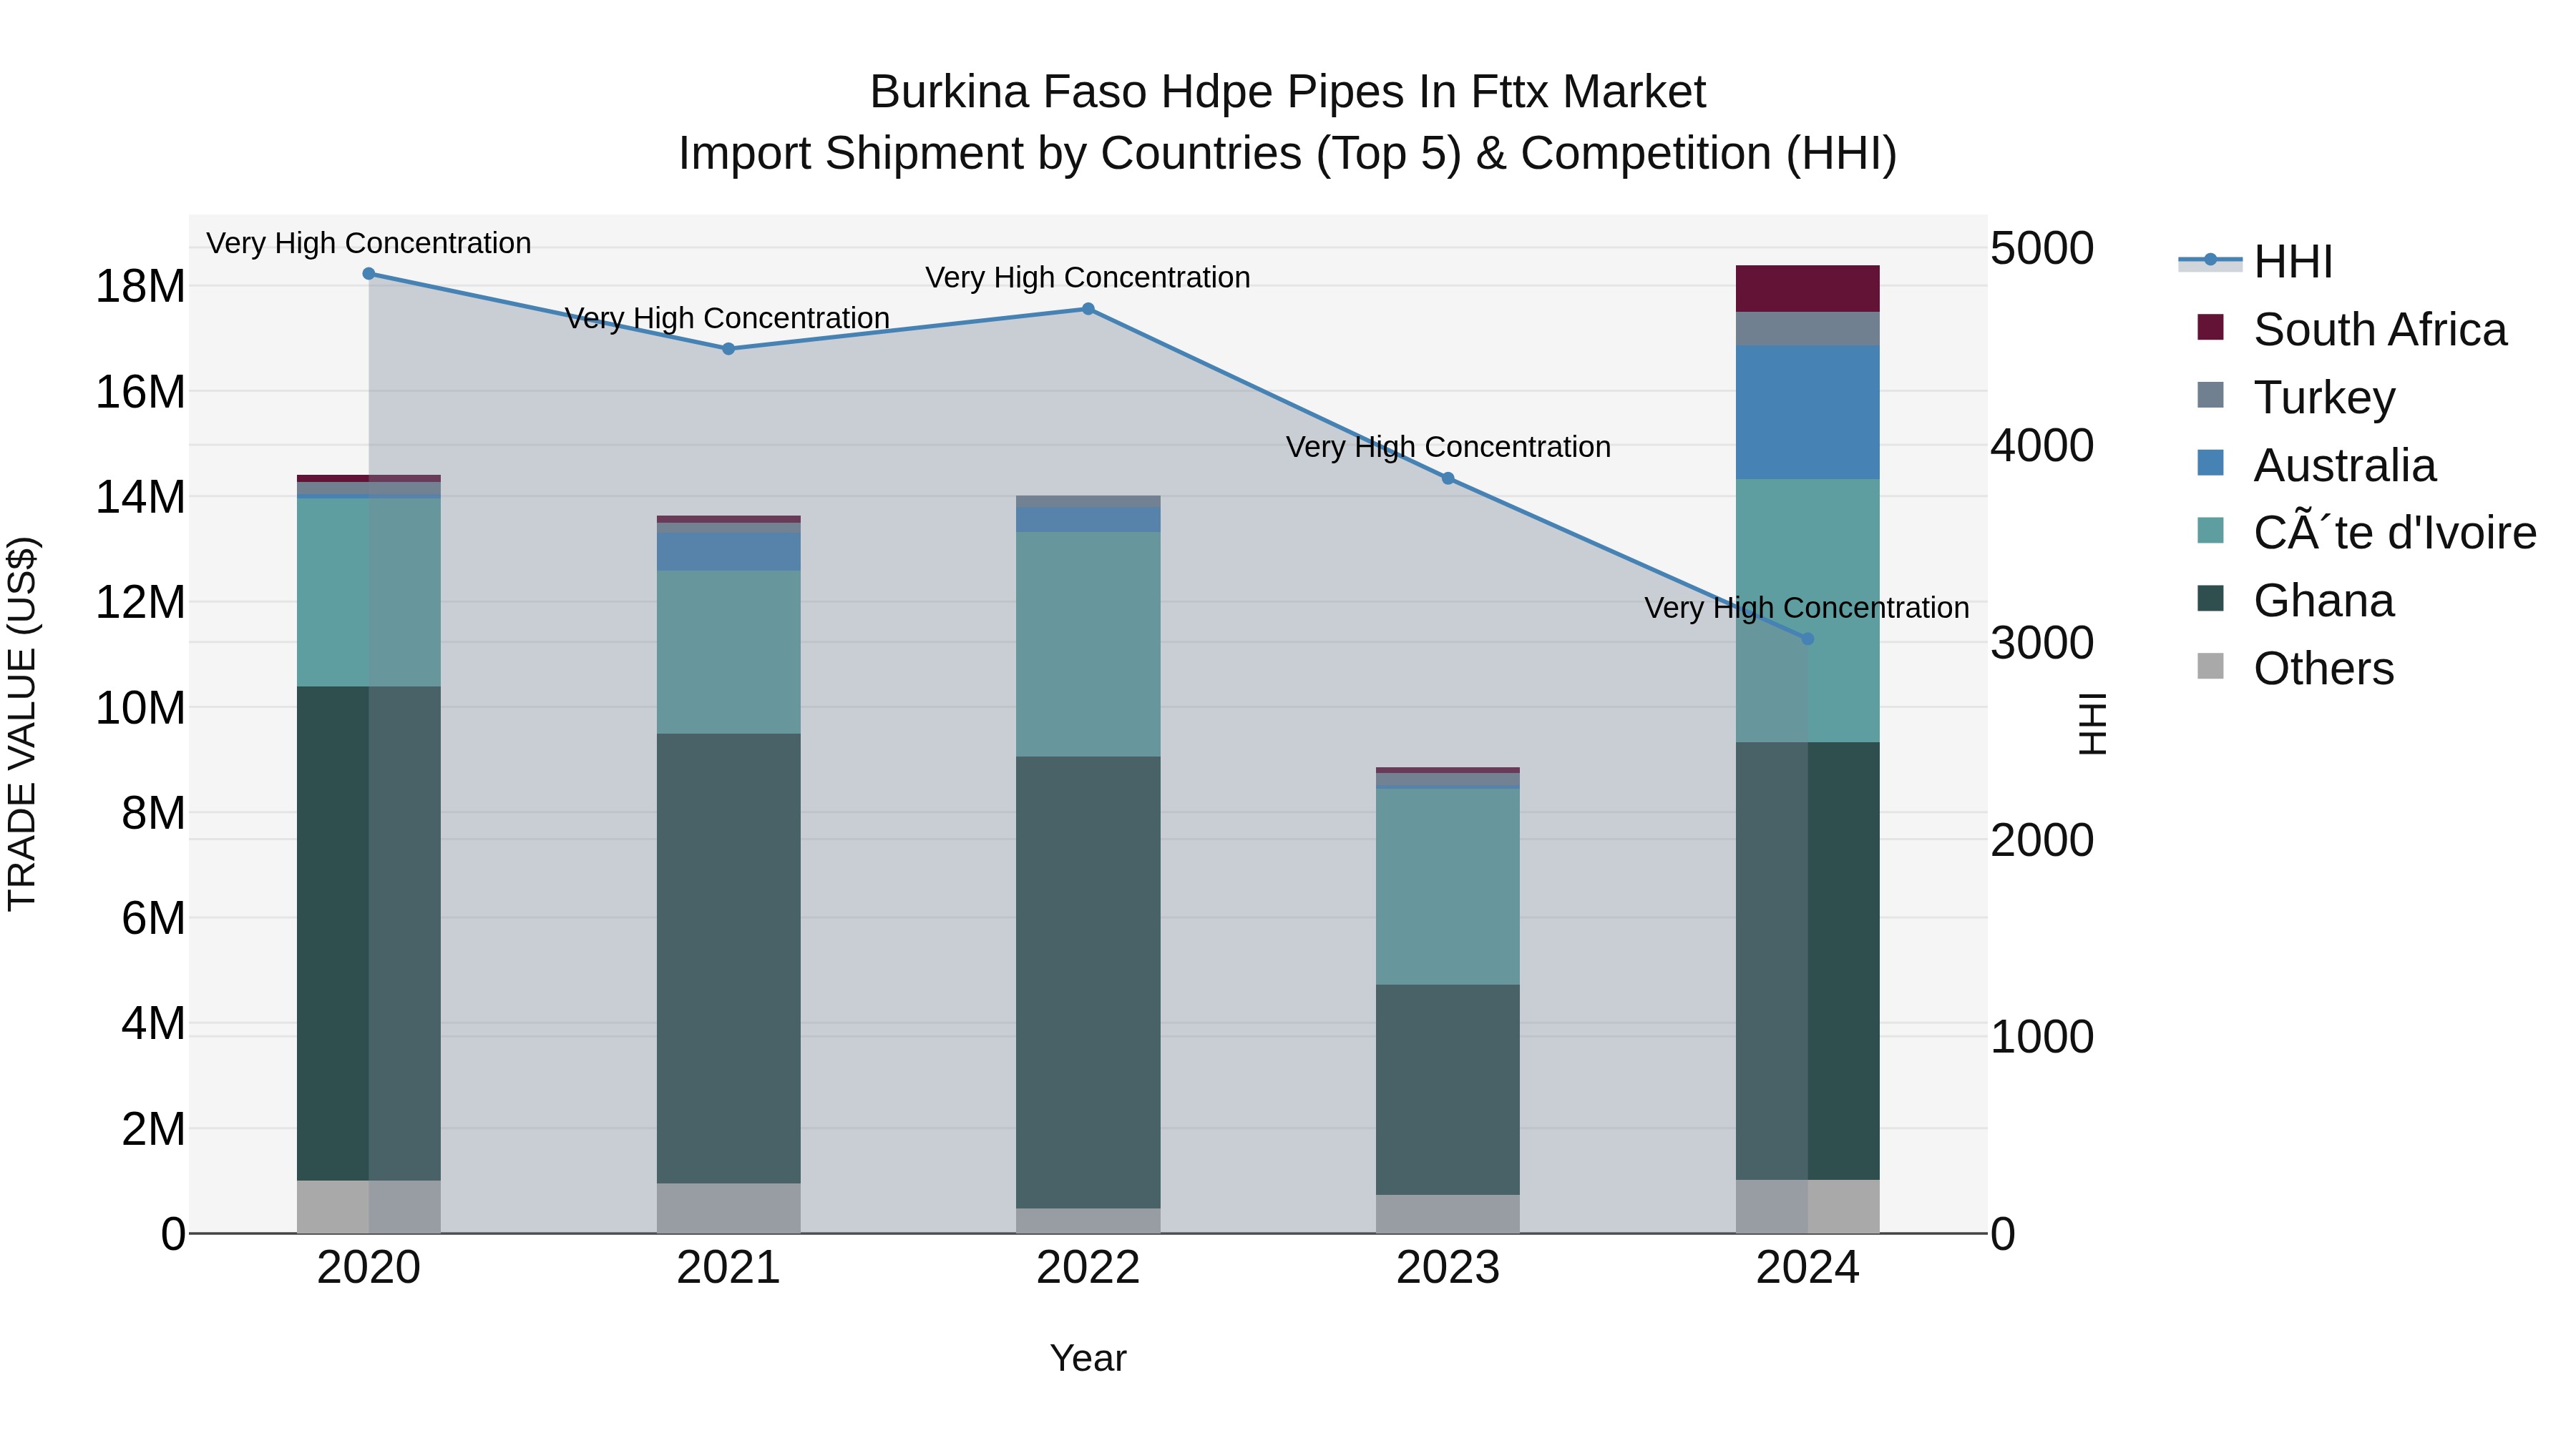Click the TRADE VALUE (US$) axis title
Viewport: 2576px width, 1448px height.
[x=22, y=724]
